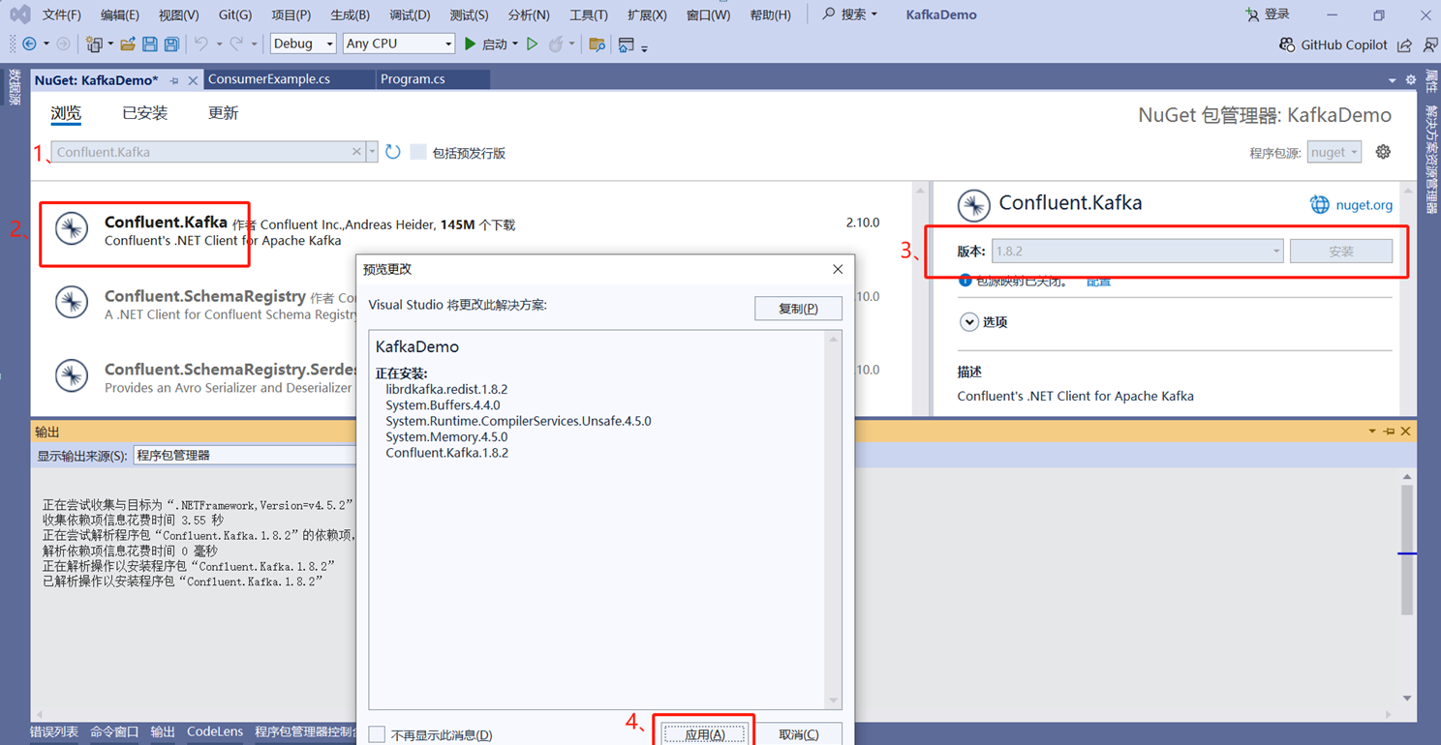The width and height of the screenshot is (1441, 745).
Task: Pin the output panel with auto-hide icon
Action: click(1389, 432)
